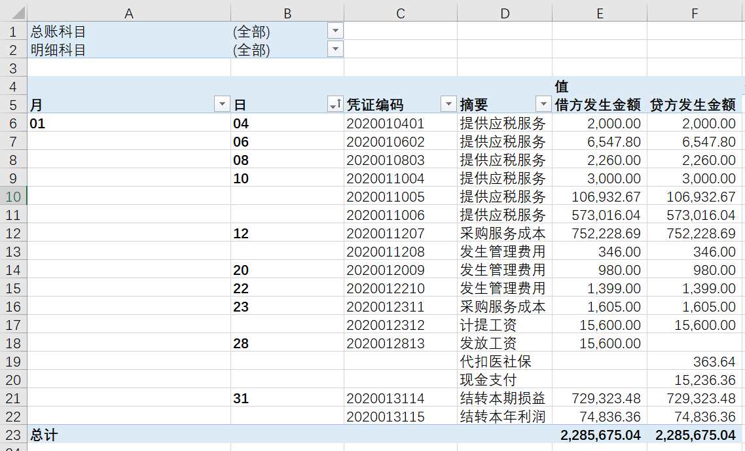This screenshot has width=745, height=451.
Task: Open the 总账科目 filter dropdown
Action: pos(335,31)
